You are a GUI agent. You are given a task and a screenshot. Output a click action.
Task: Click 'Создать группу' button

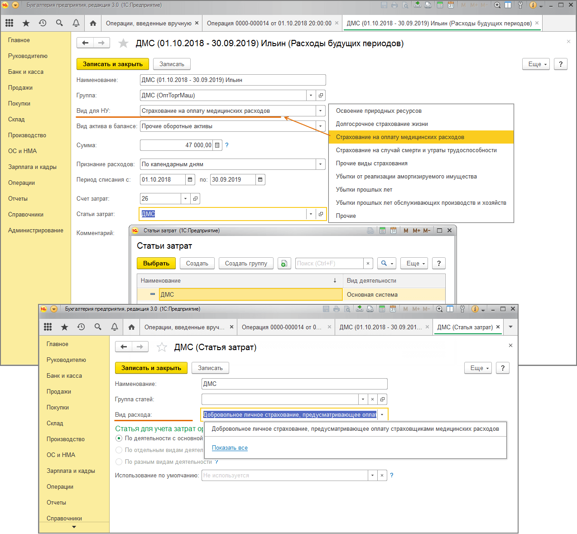(x=246, y=264)
